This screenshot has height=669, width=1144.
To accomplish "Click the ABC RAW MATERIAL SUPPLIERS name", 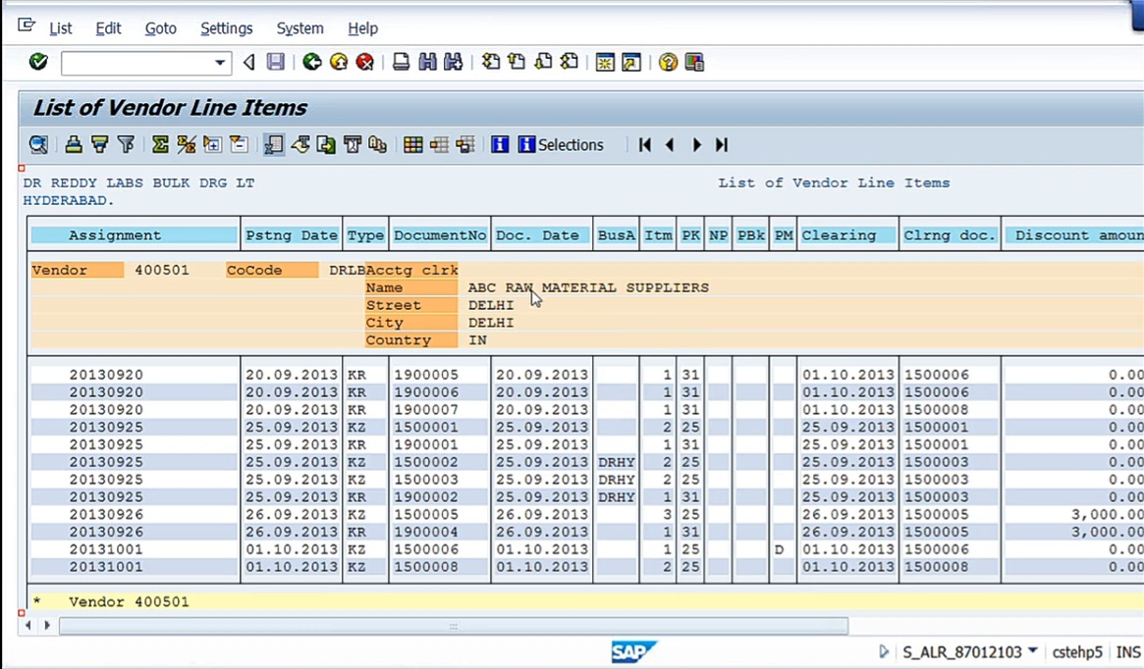I will coord(588,287).
